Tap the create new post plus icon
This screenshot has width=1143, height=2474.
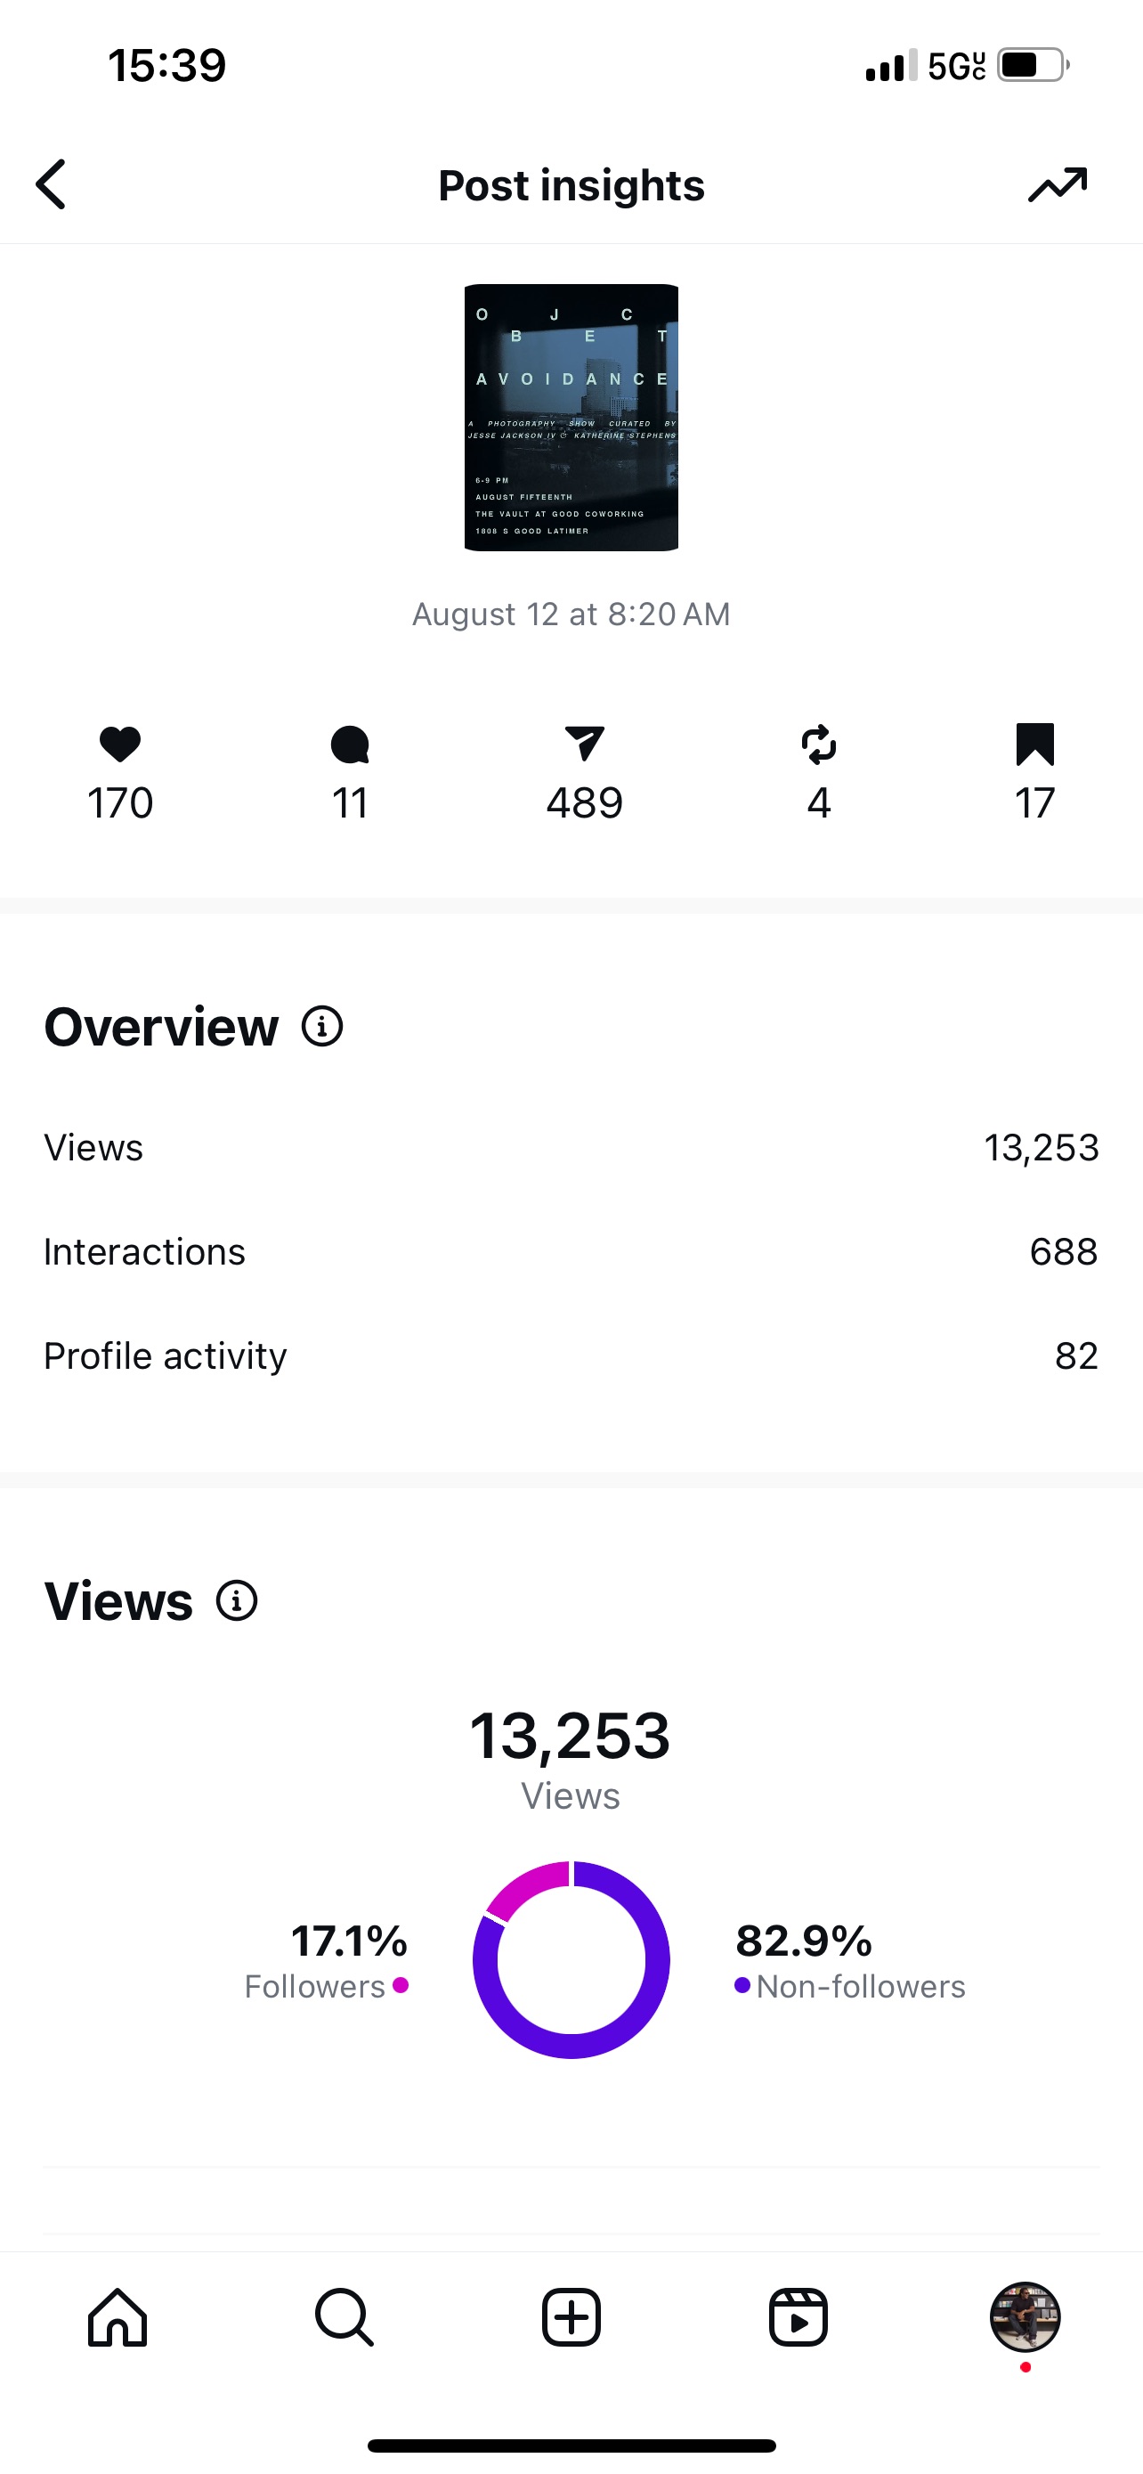pos(571,2317)
